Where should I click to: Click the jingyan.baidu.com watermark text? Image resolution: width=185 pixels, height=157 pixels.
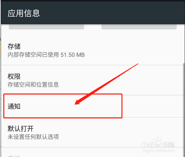(x=158, y=150)
